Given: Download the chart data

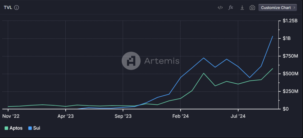Looking at the screenshot, I should tap(242, 8).
